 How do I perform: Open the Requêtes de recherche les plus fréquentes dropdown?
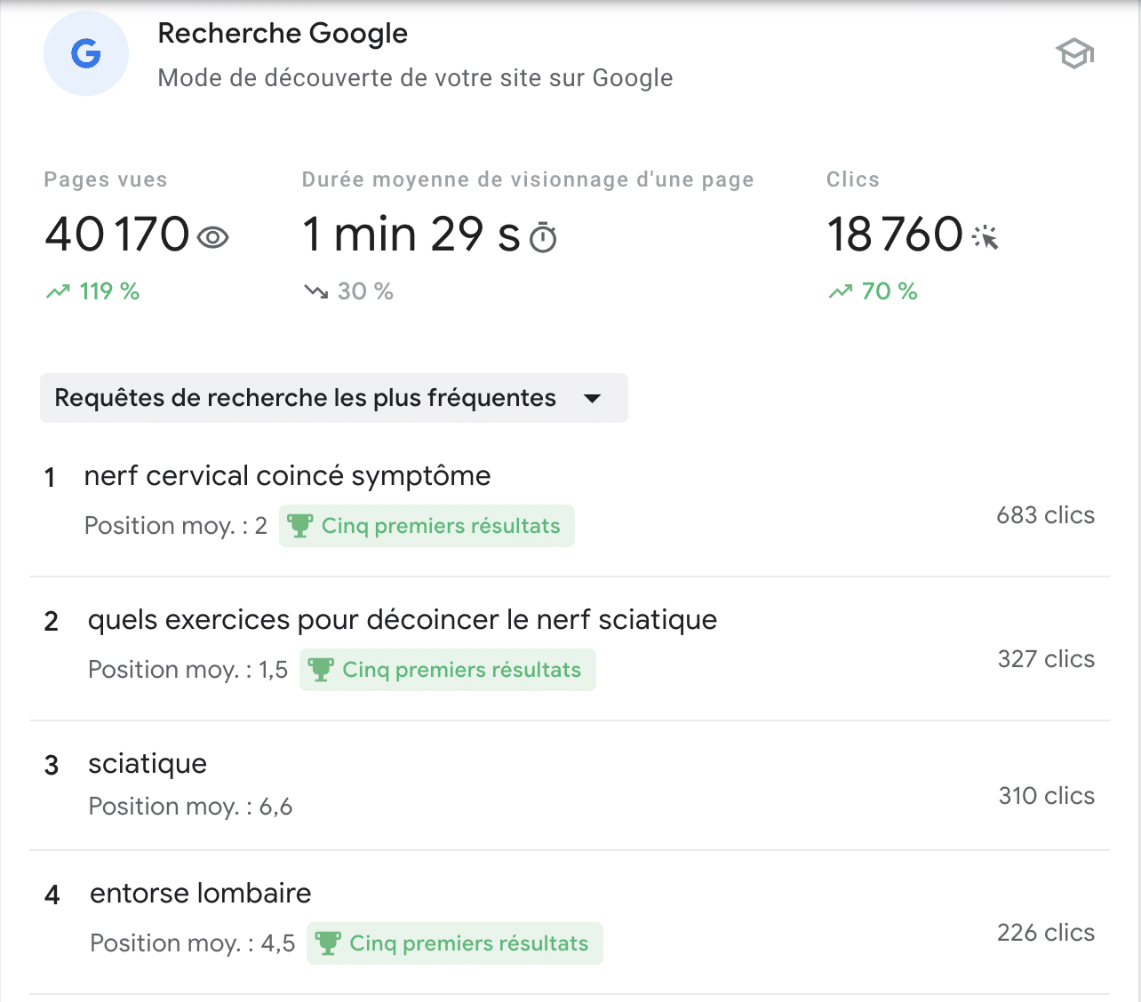(306, 398)
